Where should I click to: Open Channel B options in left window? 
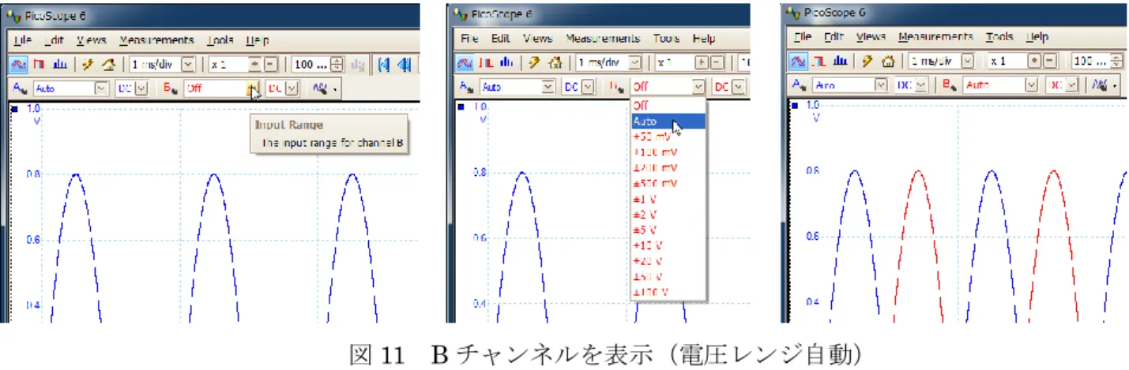pyautogui.click(x=171, y=88)
